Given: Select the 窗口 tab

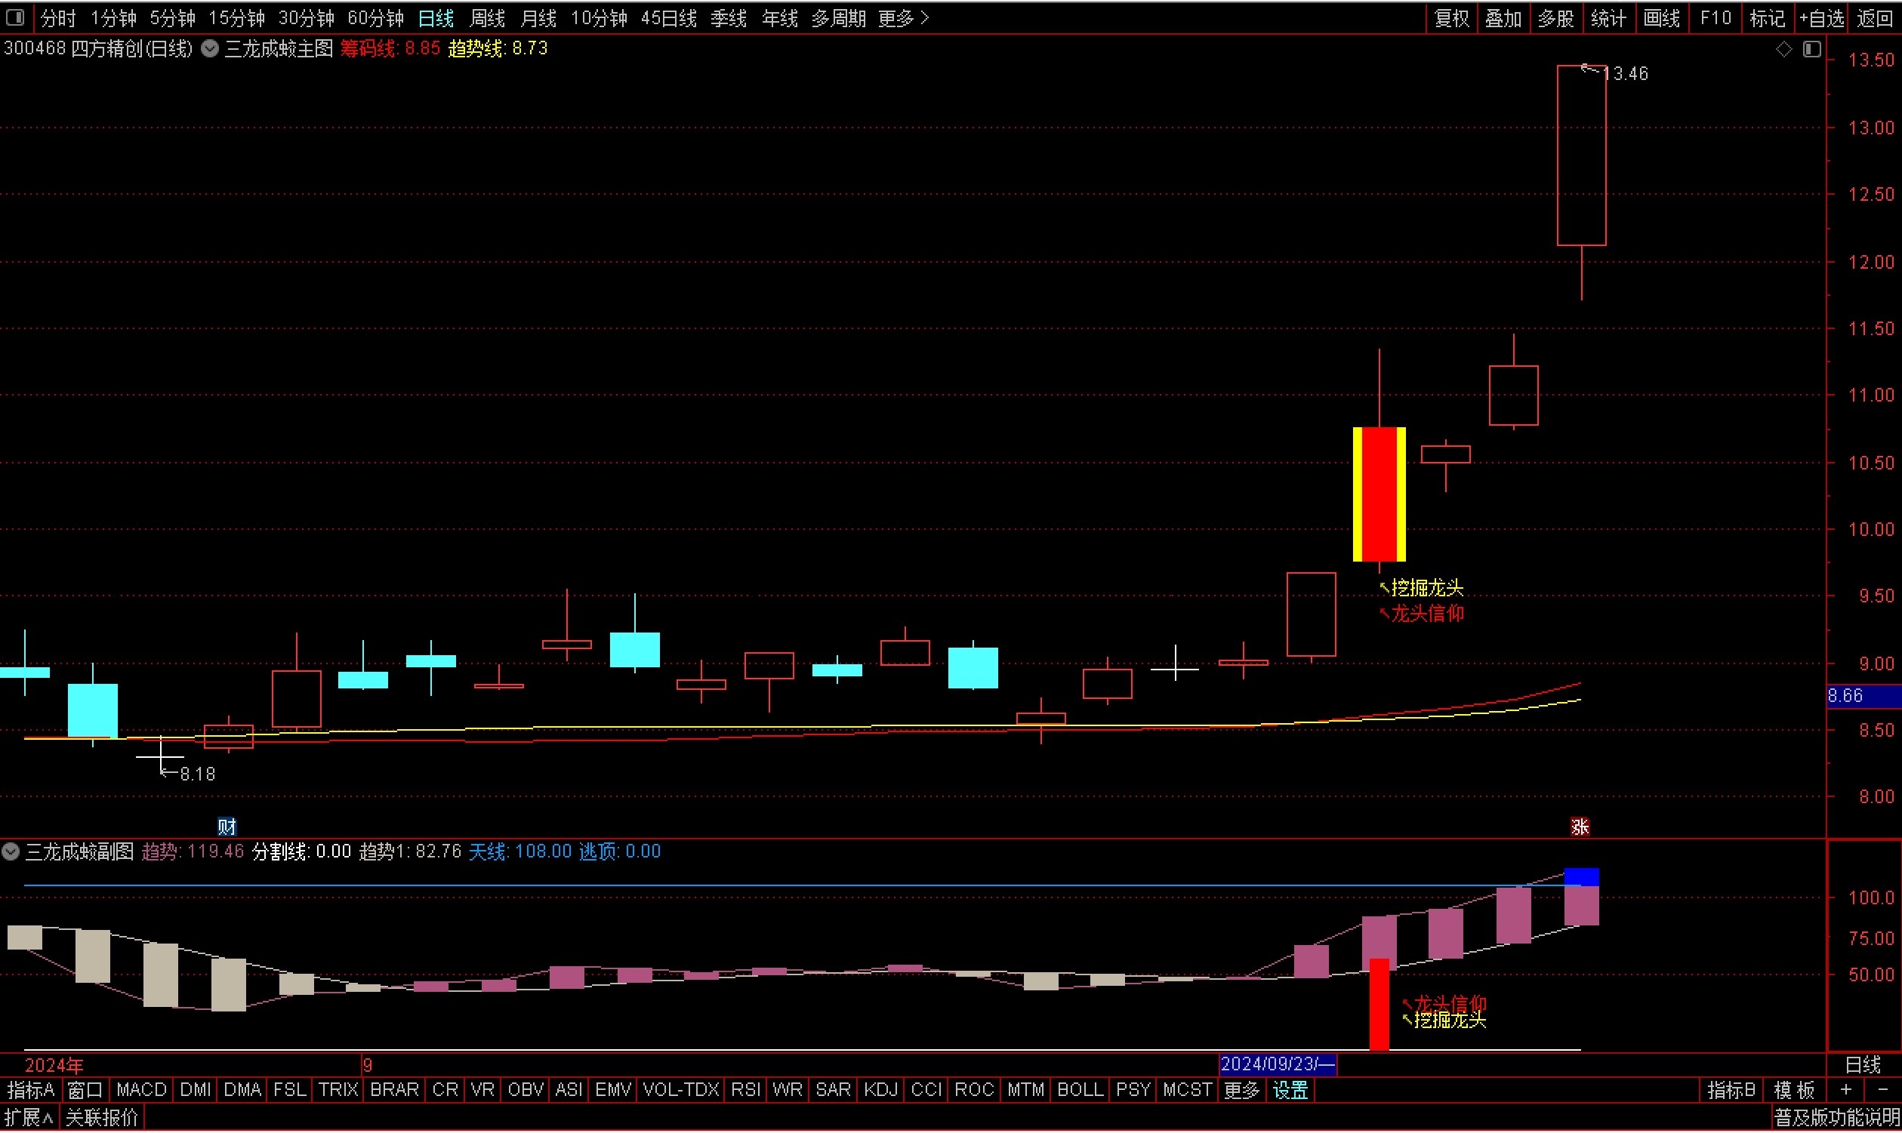Looking at the screenshot, I should pos(85,1091).
